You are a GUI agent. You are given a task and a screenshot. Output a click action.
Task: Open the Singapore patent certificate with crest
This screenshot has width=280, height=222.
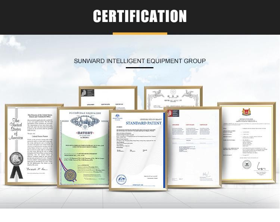coord(247,143)
